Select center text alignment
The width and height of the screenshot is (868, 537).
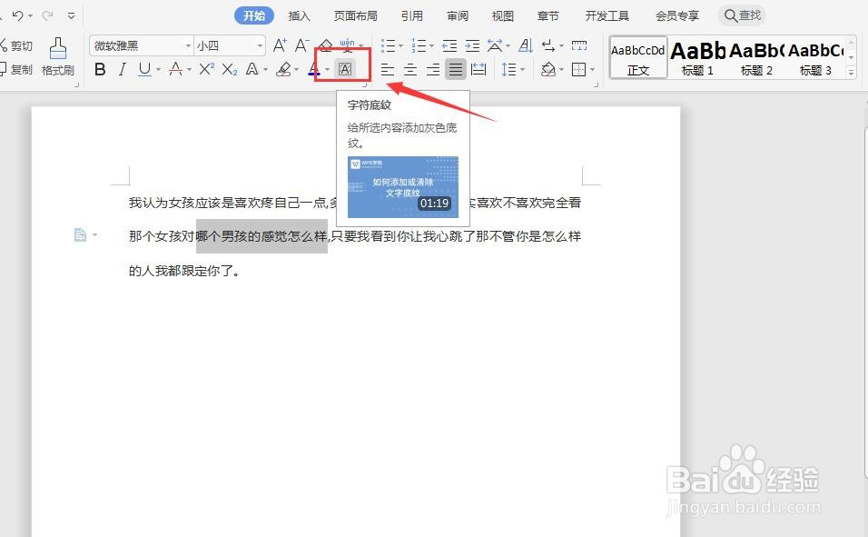click(x=409, y=68)
